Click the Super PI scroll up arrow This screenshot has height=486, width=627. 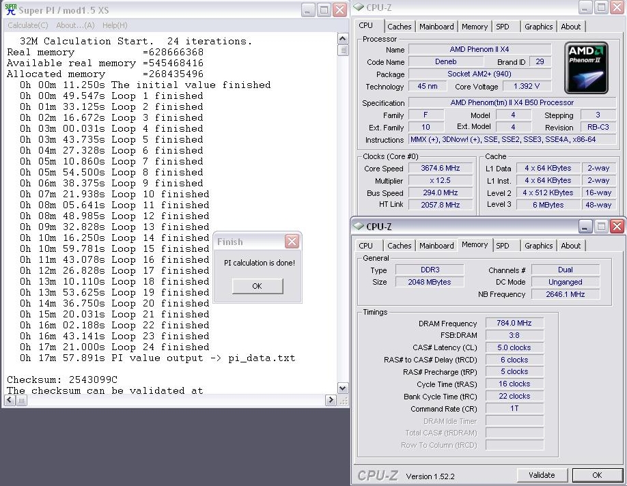pos(343,39)
